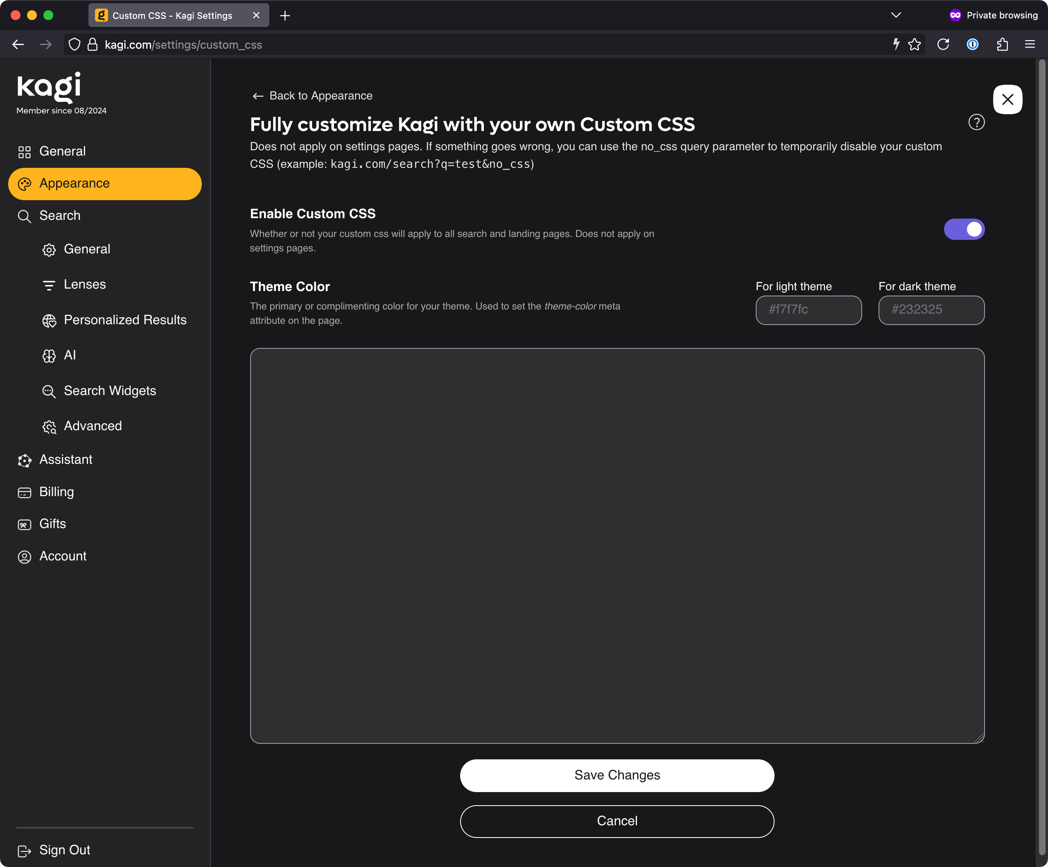Click the Save Changes button
The height and width of the screenshot is (867, 1048).
(x=617, y=775)
